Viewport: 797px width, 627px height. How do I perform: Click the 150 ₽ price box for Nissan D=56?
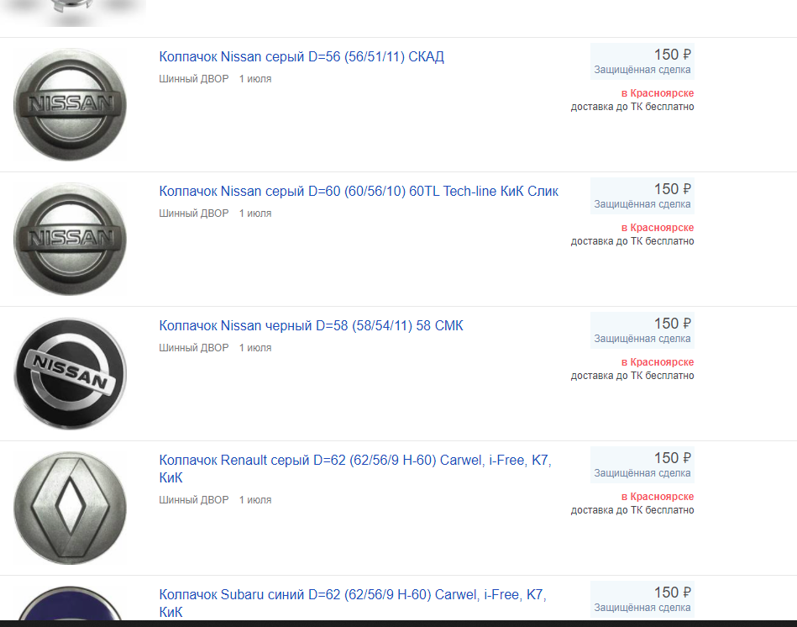coord(642,61)
